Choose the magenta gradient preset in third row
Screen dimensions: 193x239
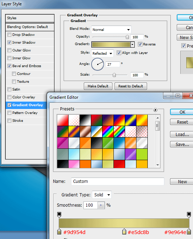[63, 143]
